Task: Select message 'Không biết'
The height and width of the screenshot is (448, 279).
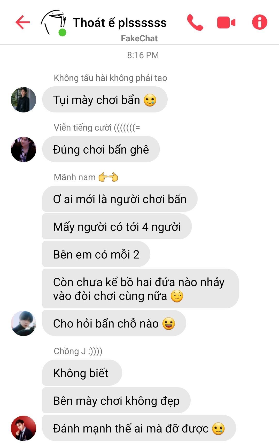Action: click(x=82, y=373)
